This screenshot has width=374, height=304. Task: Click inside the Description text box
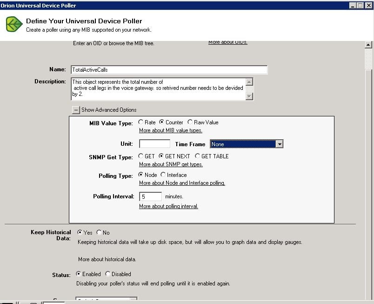point(158,88)
